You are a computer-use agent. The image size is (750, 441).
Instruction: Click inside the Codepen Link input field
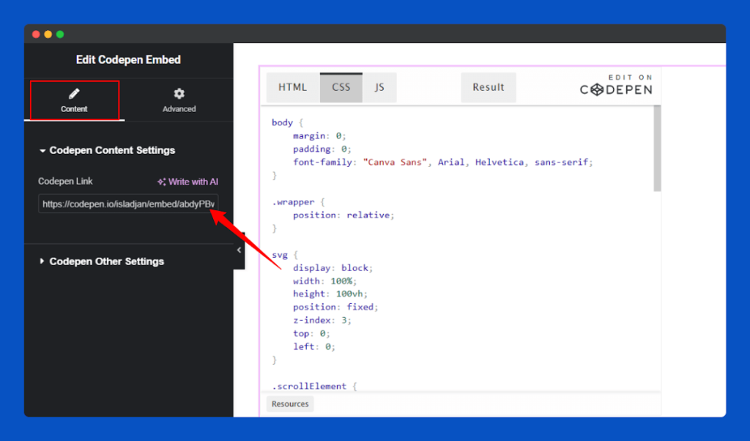click(x=128, y=204)
